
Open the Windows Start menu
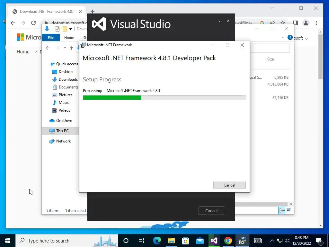[8, 241]
